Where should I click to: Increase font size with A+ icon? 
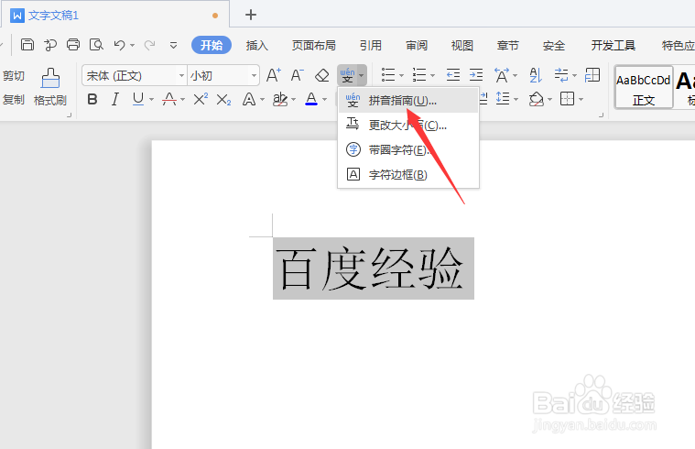[x=274, y=75]
